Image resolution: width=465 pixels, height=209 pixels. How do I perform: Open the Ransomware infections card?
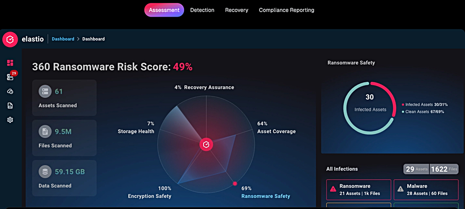[358, 190]
